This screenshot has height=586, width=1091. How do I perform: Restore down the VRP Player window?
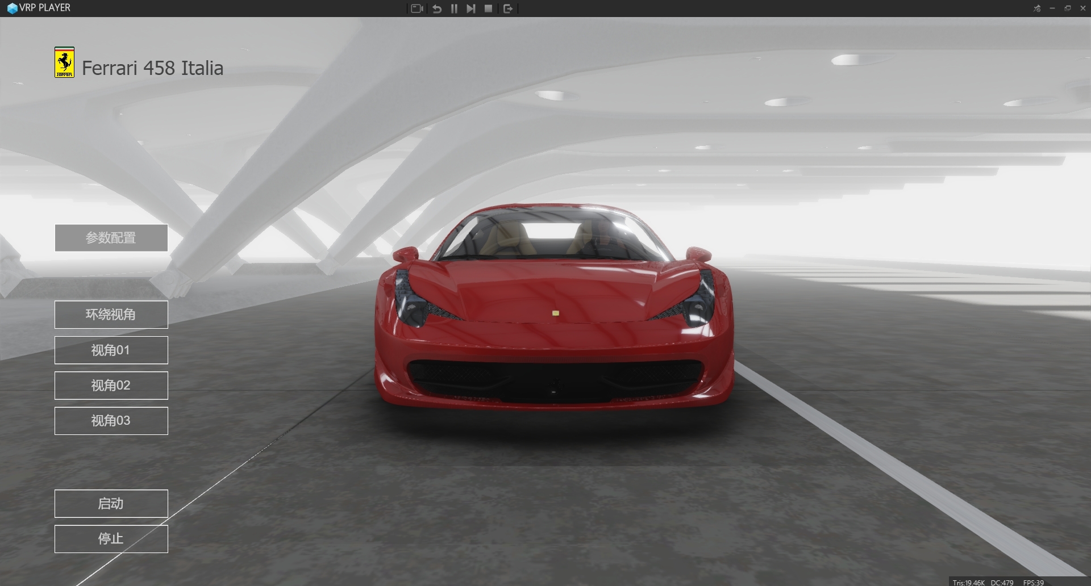click(x=1068, y=8)
